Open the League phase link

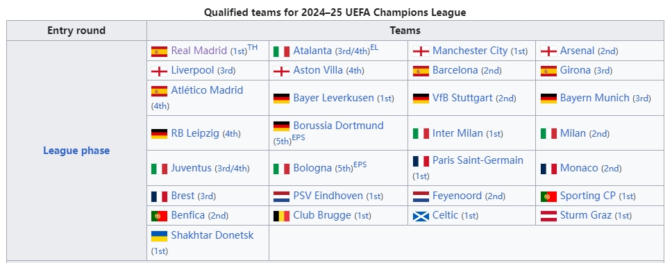click(76, 151)
